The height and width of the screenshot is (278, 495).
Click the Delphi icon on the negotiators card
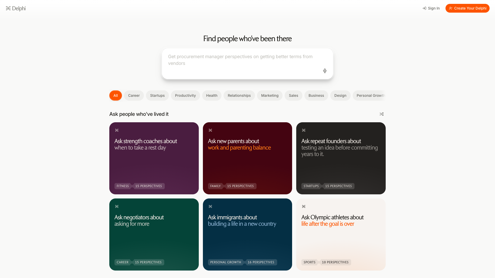click(117, 206)
